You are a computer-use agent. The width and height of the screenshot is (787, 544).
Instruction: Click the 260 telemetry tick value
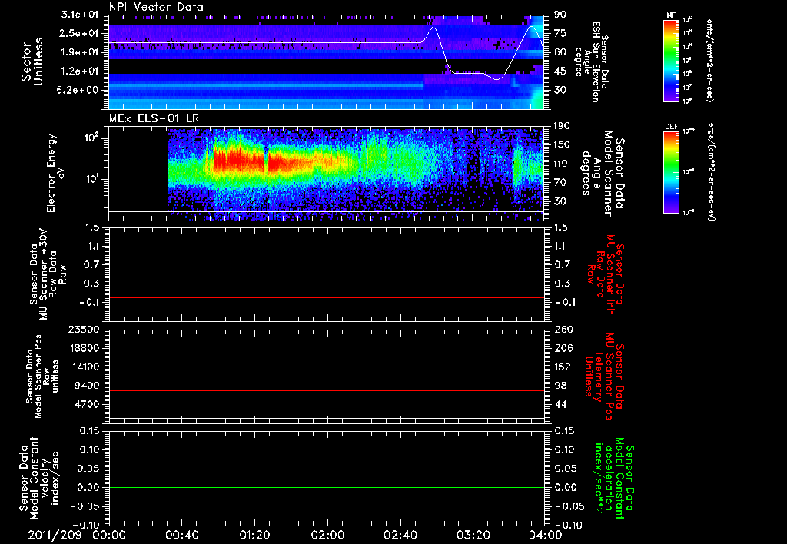coord(563,329)
